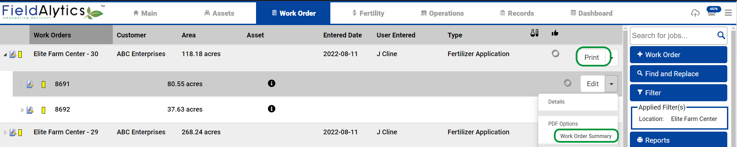The width and height of the screenshot is (737, 147).
Task: Click the cloud sync icon
Action: coord(695,13)
